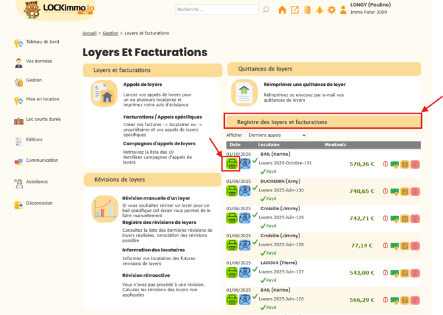The height and width of the screenshot is (315, 443).
Task: Click orange detail icon for 740,65 € row
Action: point(405,192)
